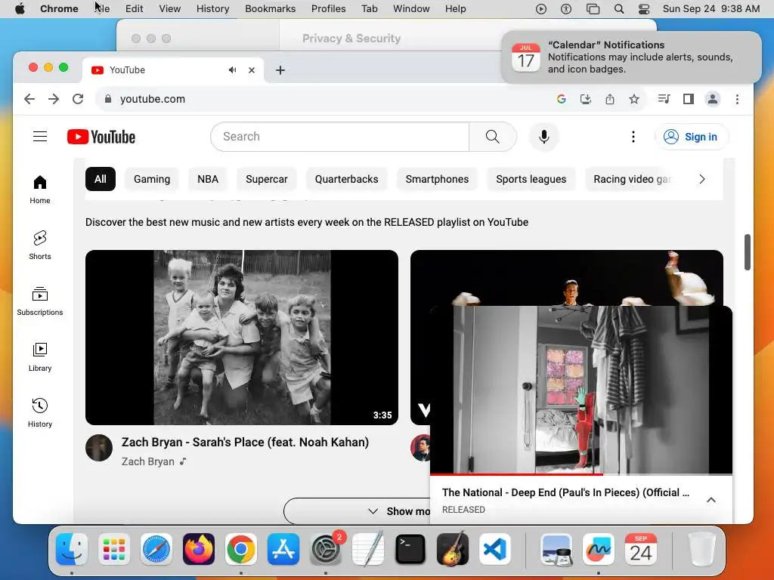This screenshot has width=774, height=580.
Task: Open History in the sidebar
Action: pyautogui.click(x=40, y=412)
